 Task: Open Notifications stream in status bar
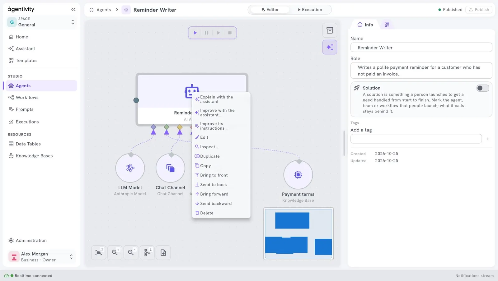click(474, 276)
